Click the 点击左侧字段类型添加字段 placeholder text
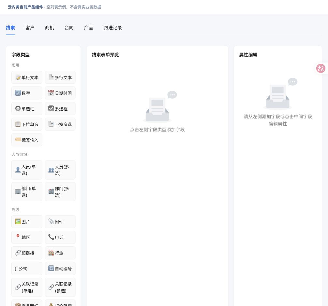The image size is (328, 306). (157, 130)
